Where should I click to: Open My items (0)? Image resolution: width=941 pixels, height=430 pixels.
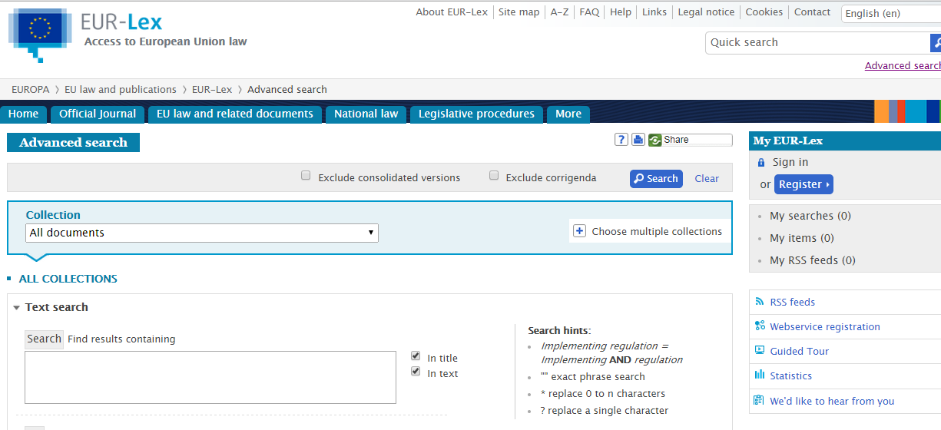(x=802, y=239)
